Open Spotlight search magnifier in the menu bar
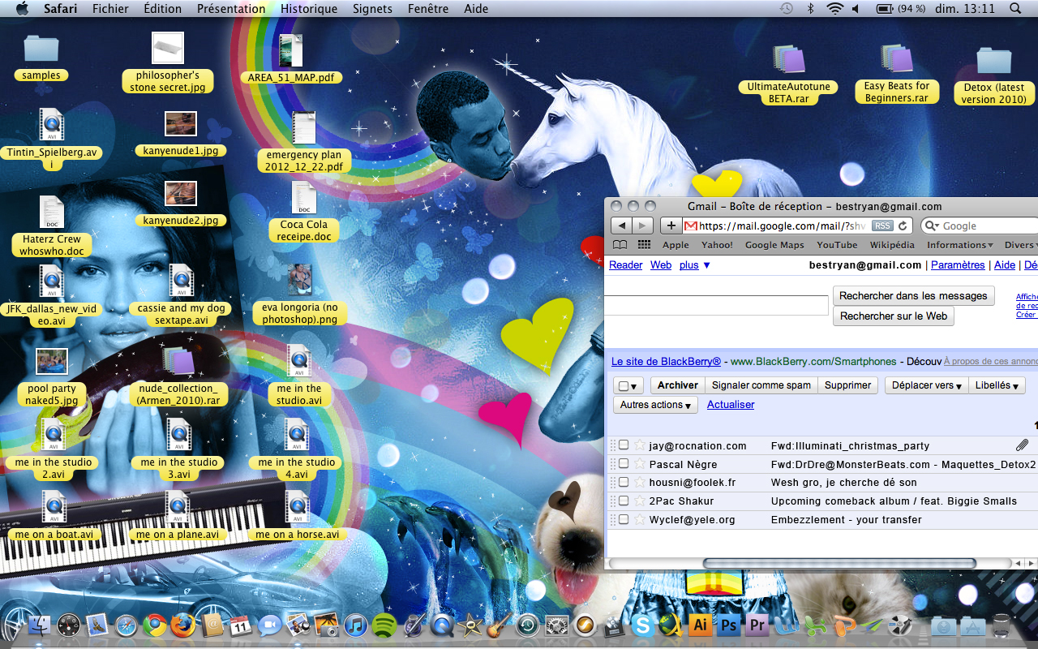 pos(1015,9)
